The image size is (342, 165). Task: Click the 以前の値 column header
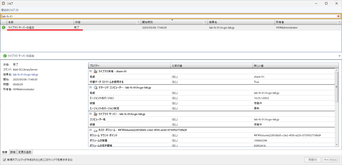pyautogui.click(x=211, y=66)
